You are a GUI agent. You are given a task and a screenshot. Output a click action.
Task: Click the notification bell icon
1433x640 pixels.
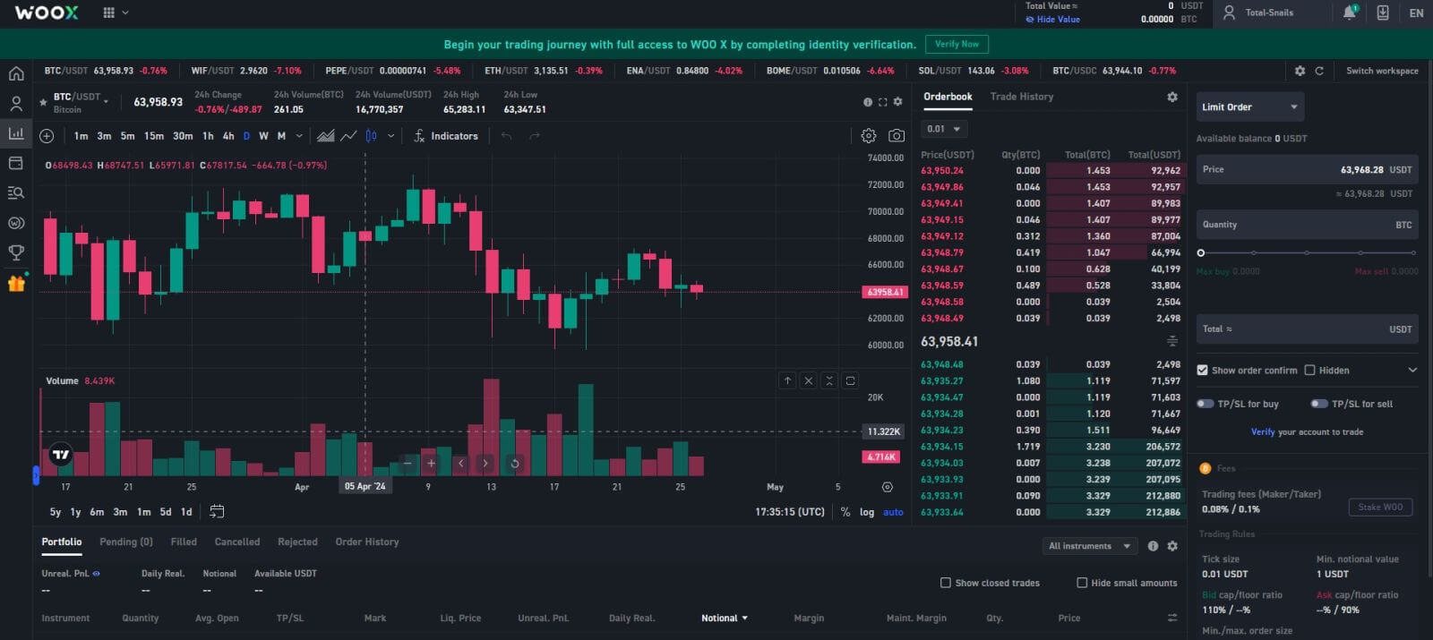click(1349, 13)
